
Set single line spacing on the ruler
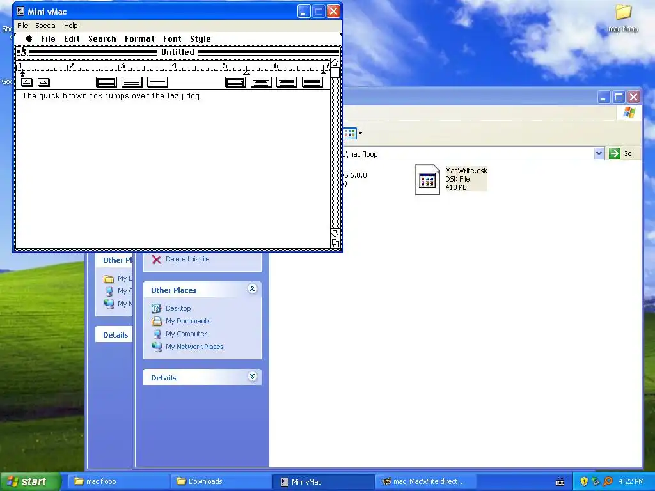[107, 82]
